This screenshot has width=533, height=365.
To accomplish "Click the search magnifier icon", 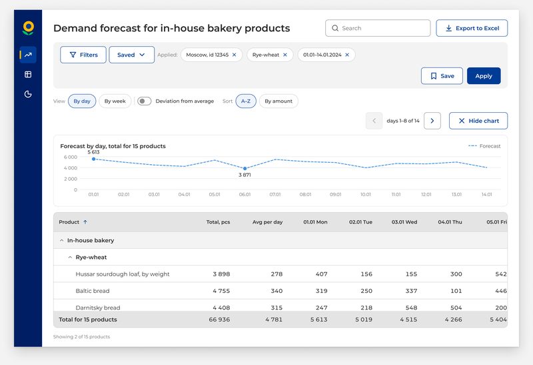I will (335, 28).
